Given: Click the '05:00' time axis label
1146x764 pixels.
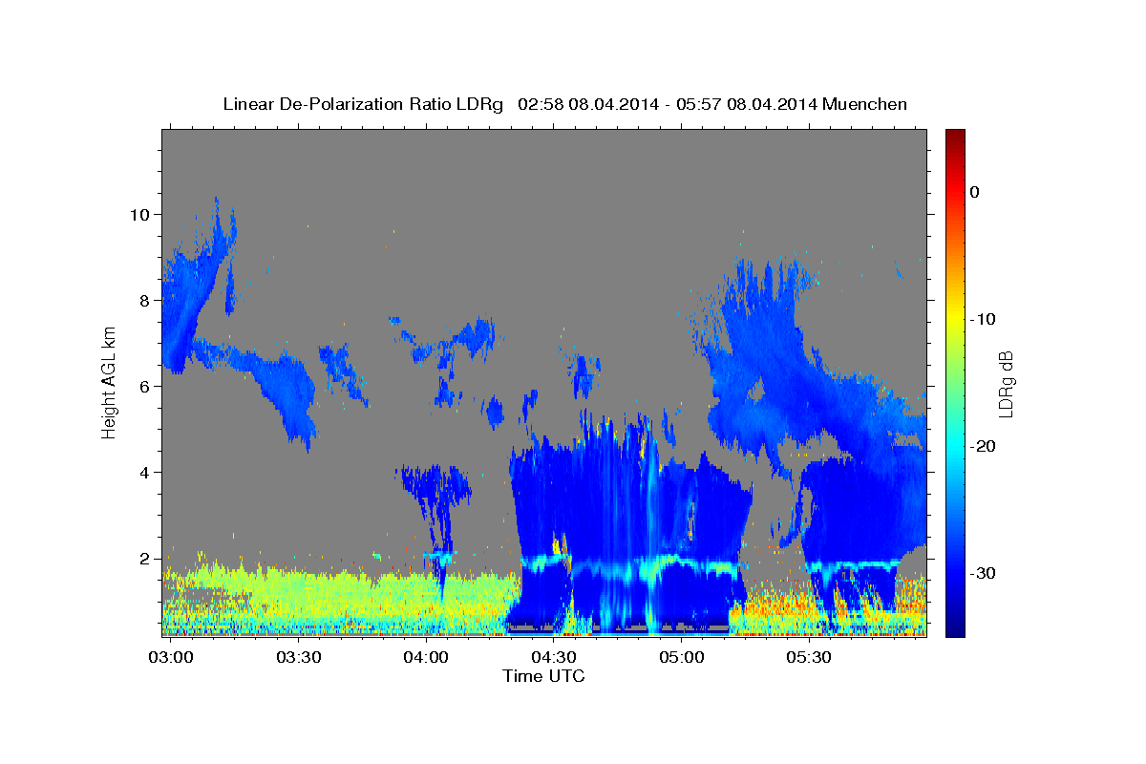Looking at the screenshot, I should pos(681,657).
